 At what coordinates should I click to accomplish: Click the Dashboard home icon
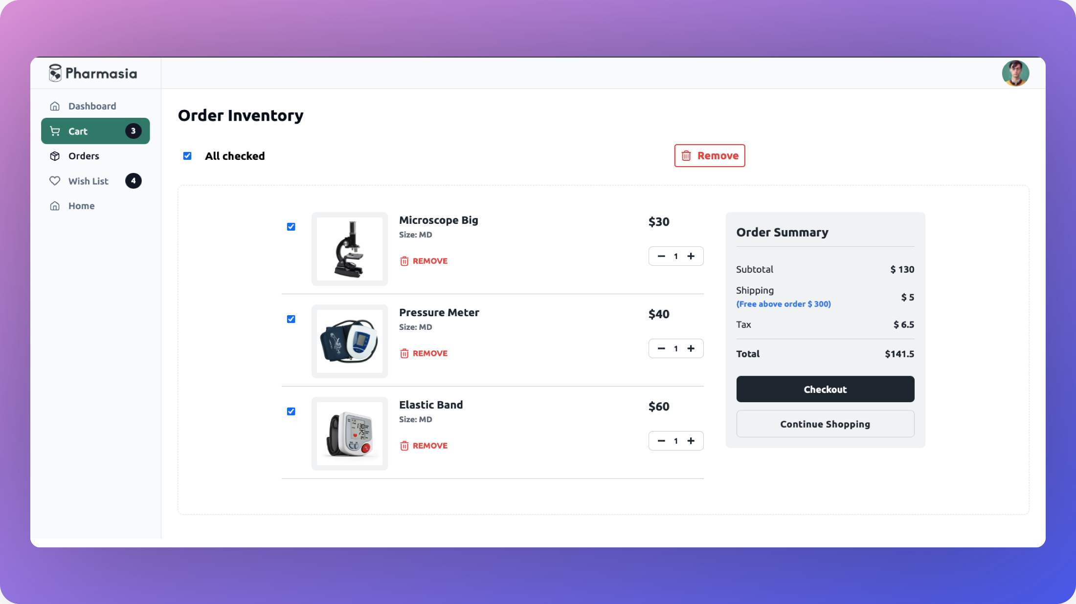(55, 107)
